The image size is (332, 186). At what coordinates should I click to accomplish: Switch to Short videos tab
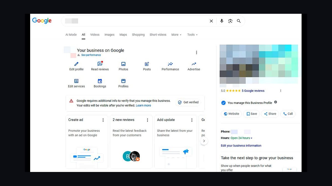click(x=158, y=35)
